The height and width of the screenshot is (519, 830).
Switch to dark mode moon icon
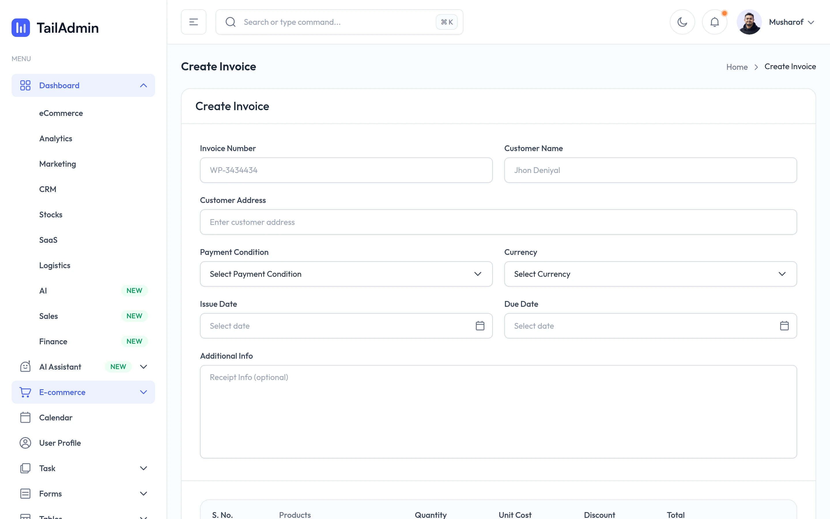click(x=682, y=22)
